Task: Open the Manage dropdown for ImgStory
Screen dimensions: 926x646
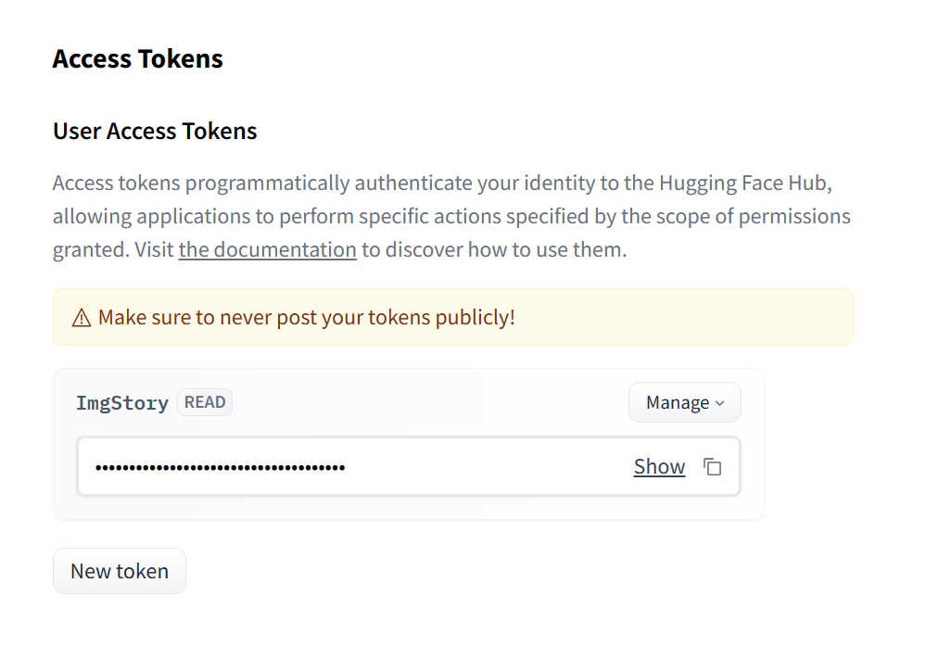Action: 684,402
